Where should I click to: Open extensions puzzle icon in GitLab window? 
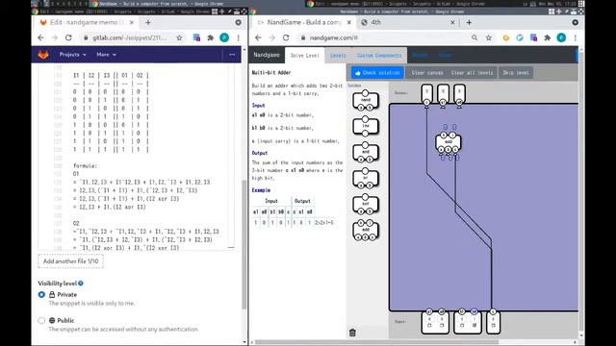pyautogui.click(x=211, y=37)
